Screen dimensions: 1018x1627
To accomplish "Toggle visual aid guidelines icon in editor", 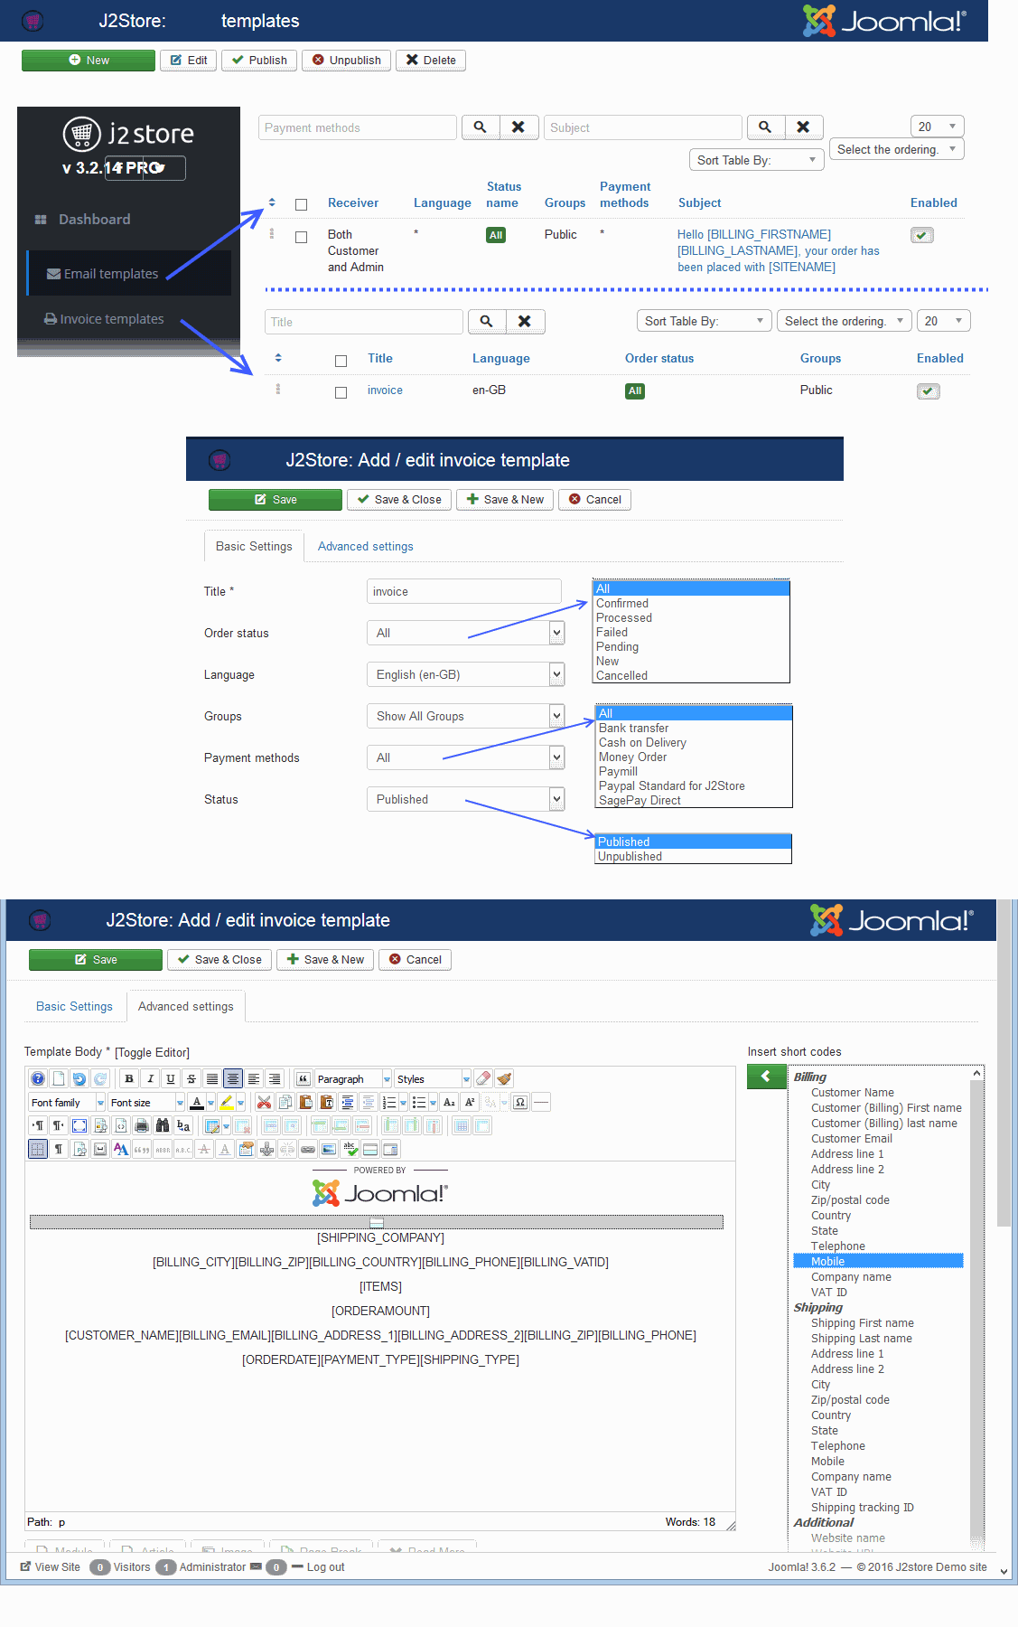I will click(37, 1149).
